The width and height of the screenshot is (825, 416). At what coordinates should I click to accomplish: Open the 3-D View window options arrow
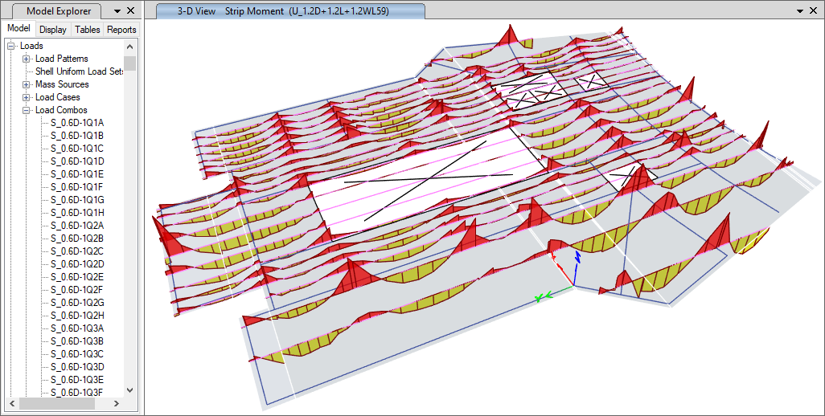click(799, 11)
